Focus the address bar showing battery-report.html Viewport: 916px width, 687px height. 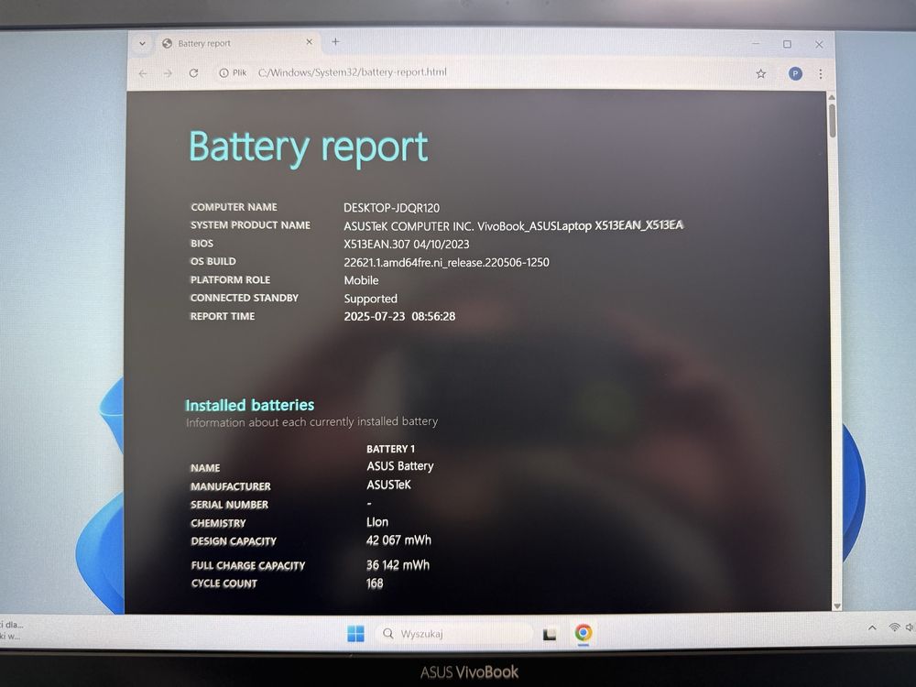point(353,72)
